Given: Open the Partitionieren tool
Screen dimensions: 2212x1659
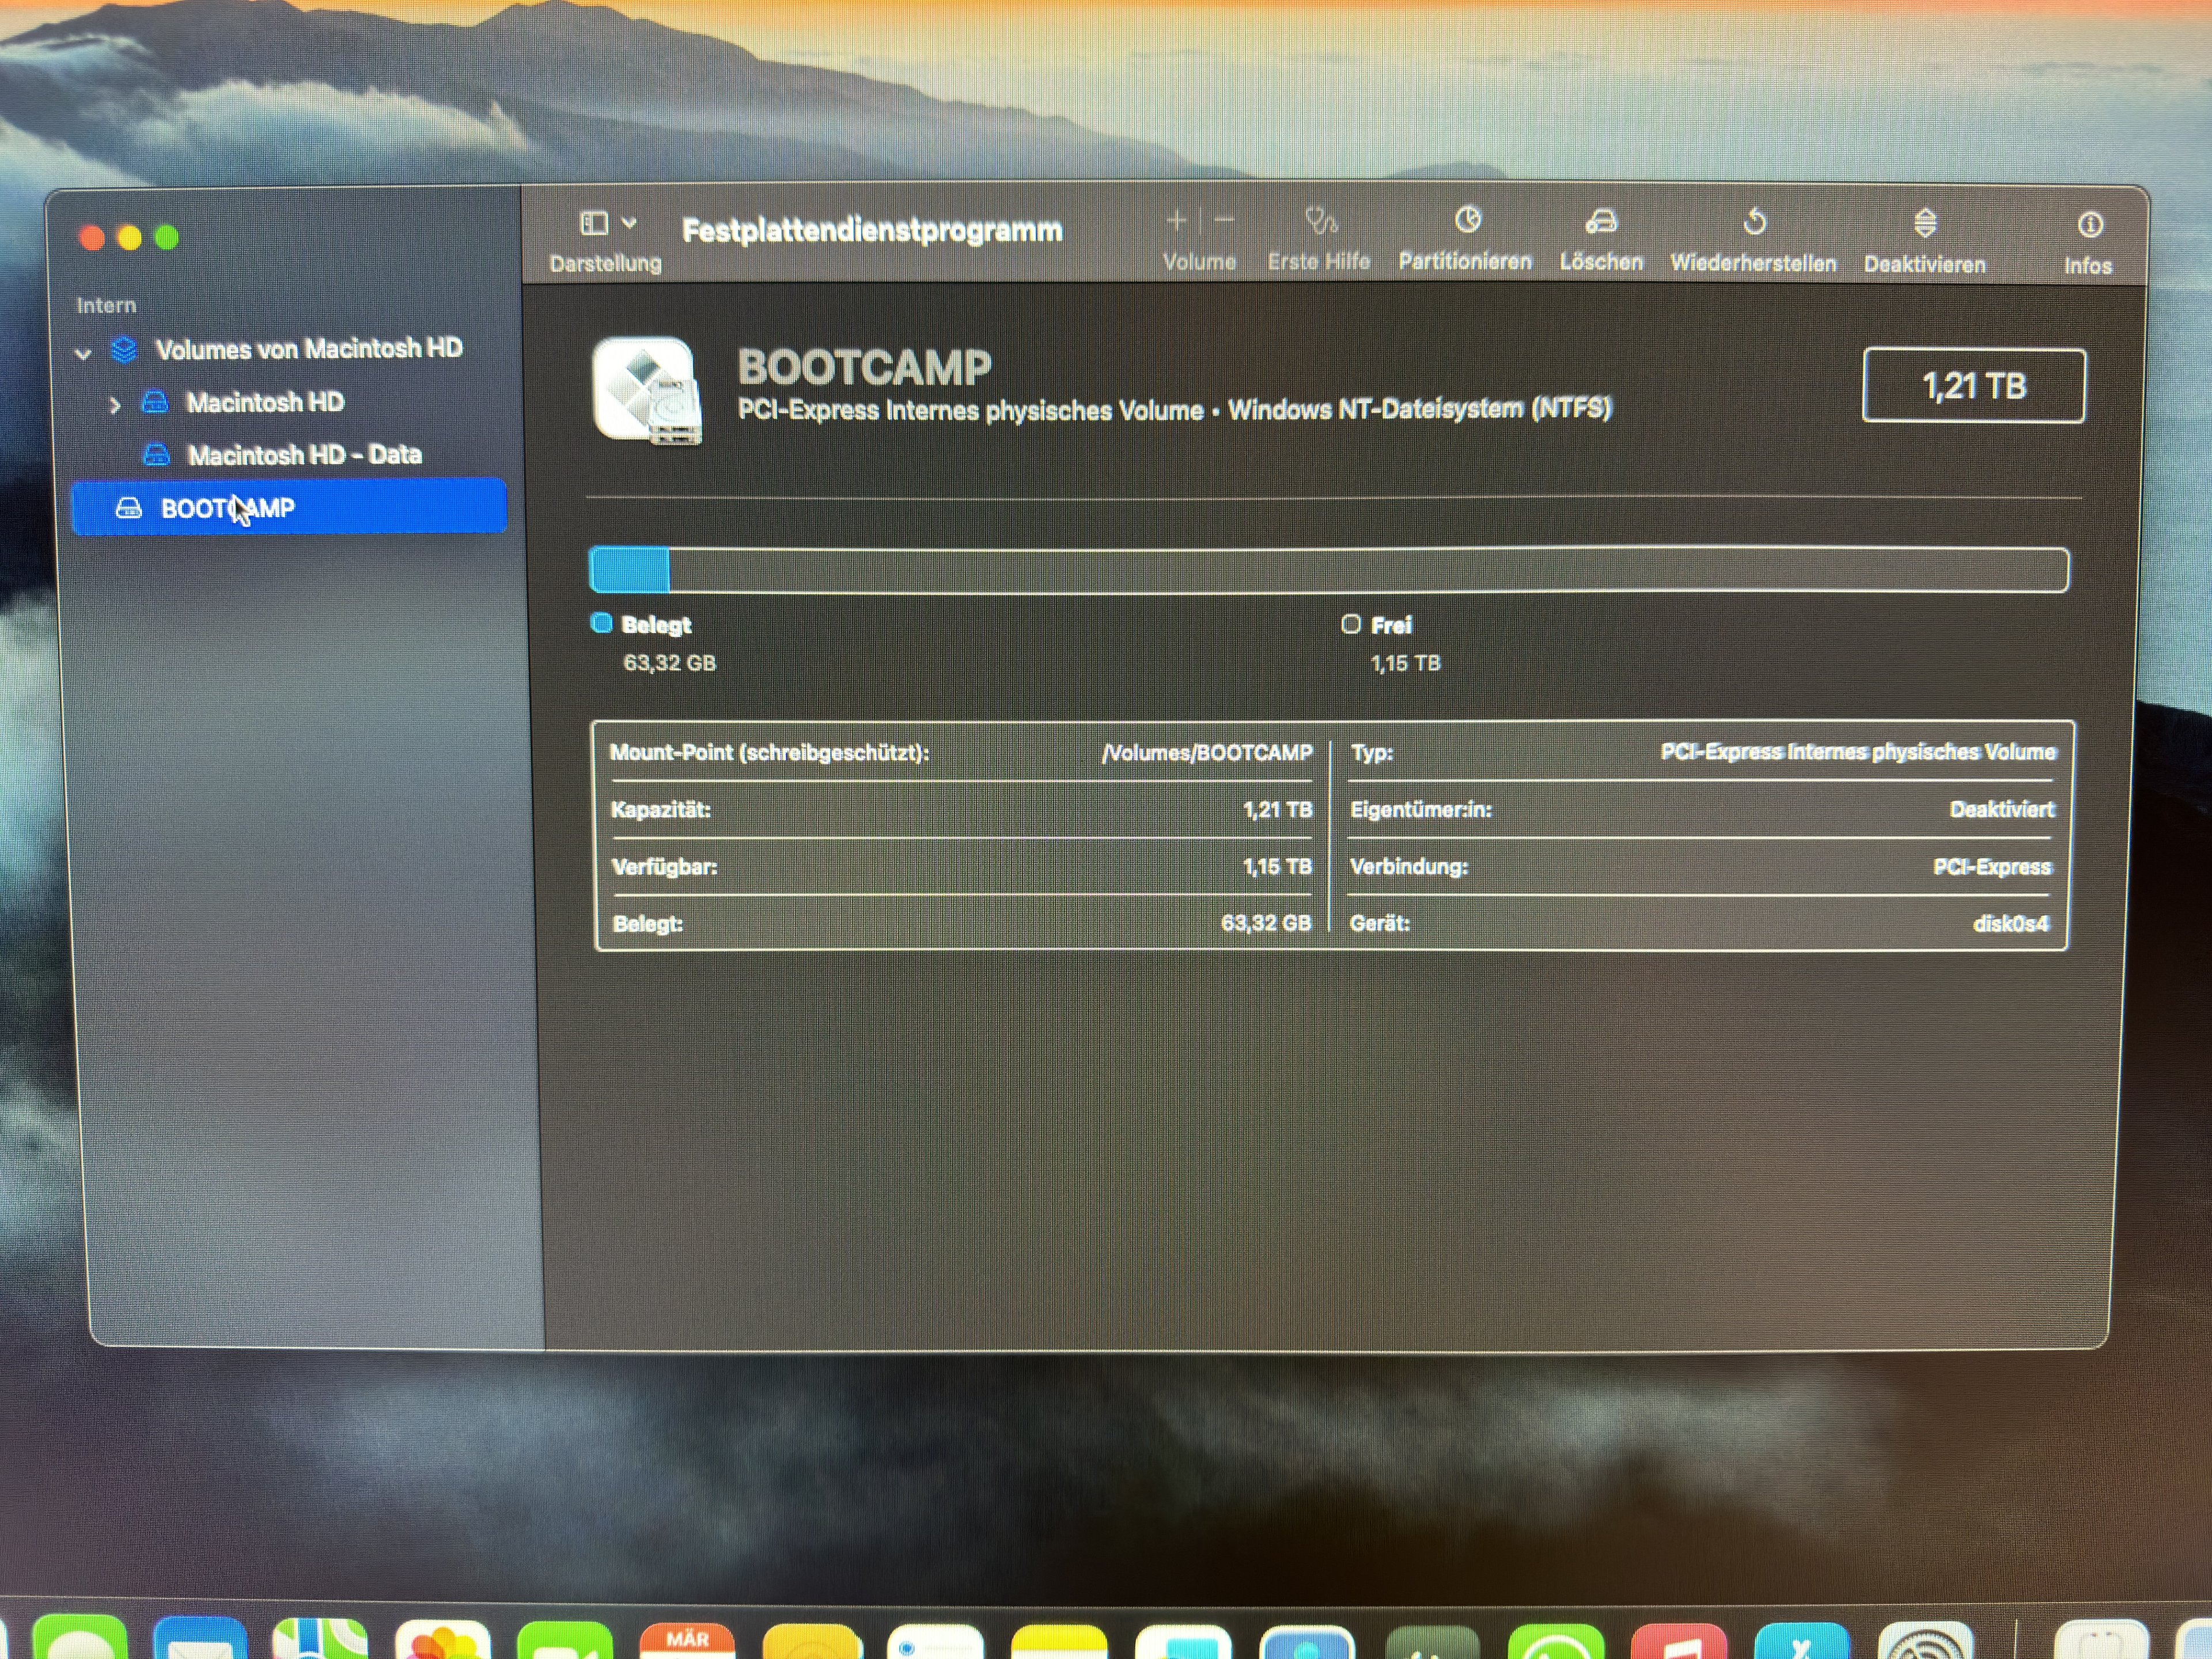Looking at the screenshot, I should (x=1466, y=221).
